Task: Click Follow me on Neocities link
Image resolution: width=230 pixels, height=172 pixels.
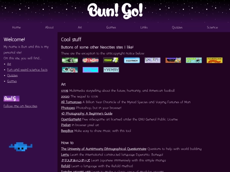Action: click(x=20, y=106)
